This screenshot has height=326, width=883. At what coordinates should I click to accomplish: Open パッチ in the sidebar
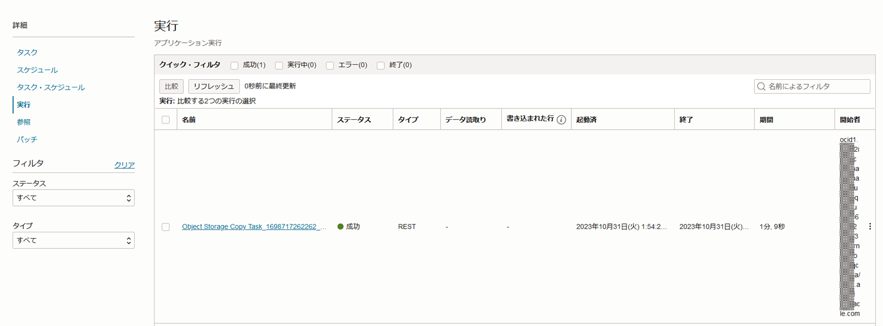pos(27,140)
